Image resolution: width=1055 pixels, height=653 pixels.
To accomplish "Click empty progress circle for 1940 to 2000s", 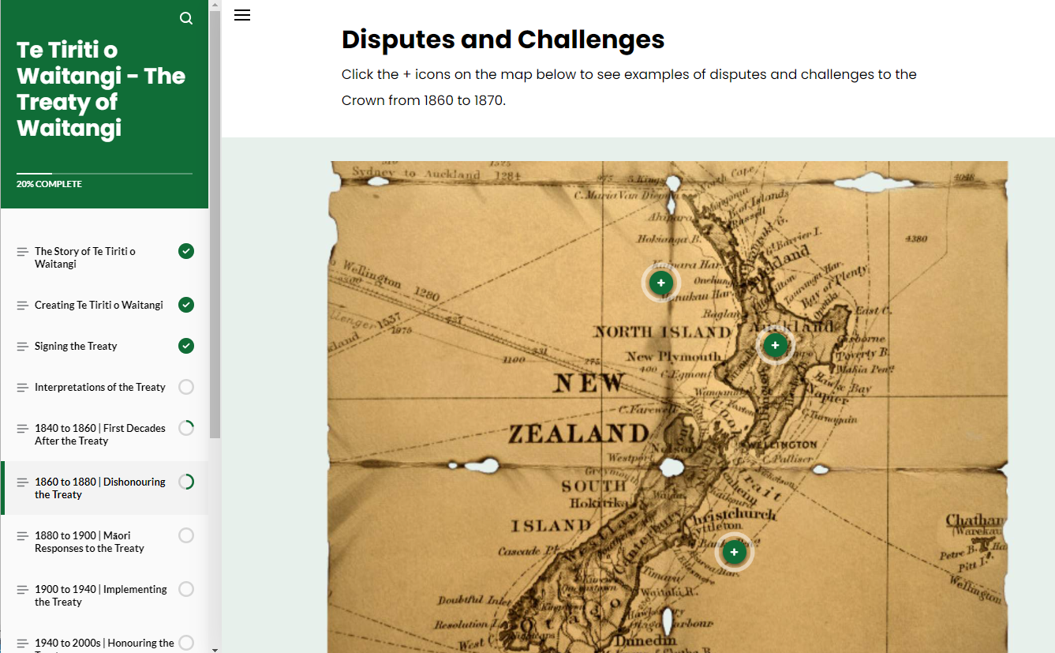I will (186, 643).
